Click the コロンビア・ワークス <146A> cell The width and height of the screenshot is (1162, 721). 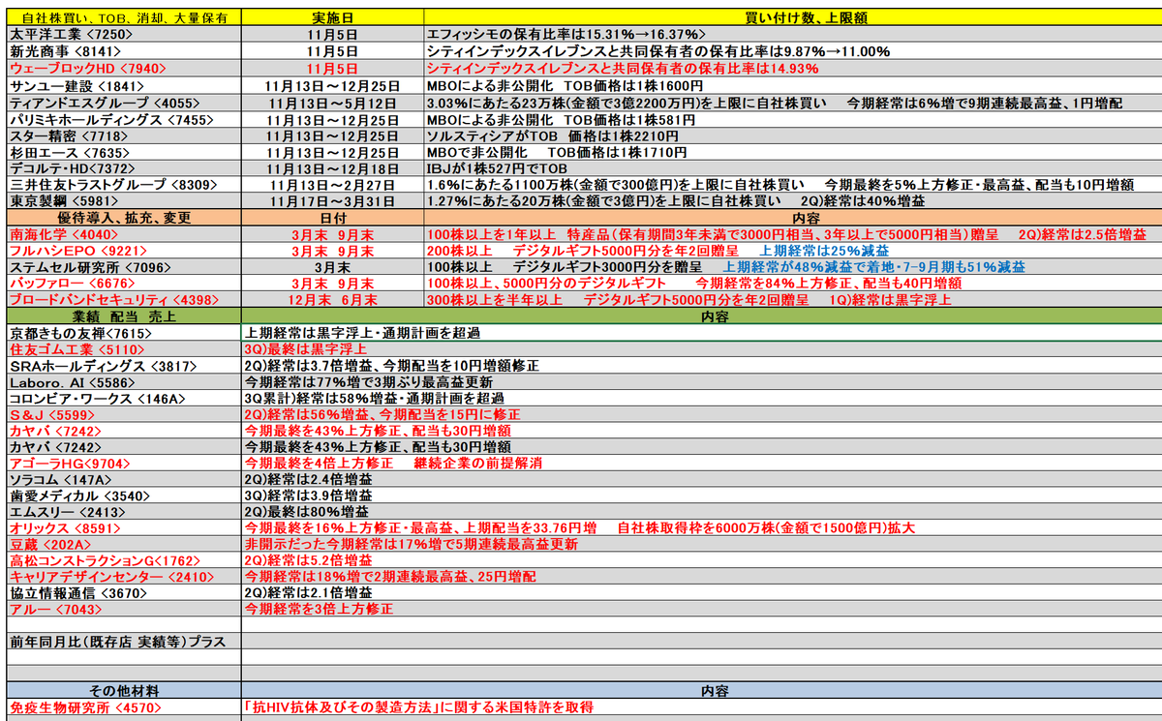[123, 398]
